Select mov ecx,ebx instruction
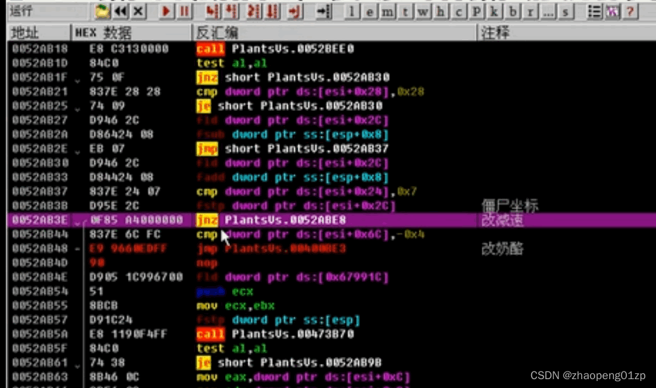This screenshot has width=656, height=388. coord(236,306)
